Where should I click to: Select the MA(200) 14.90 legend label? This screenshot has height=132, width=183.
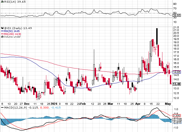pyautogui.click(x=12, y=34)
